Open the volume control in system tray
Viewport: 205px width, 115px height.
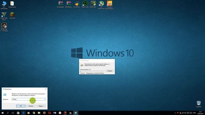tap(183, 113)
